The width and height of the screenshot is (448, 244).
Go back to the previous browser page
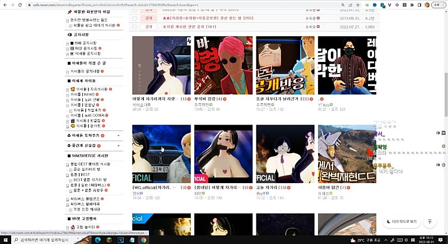[5, 5]
